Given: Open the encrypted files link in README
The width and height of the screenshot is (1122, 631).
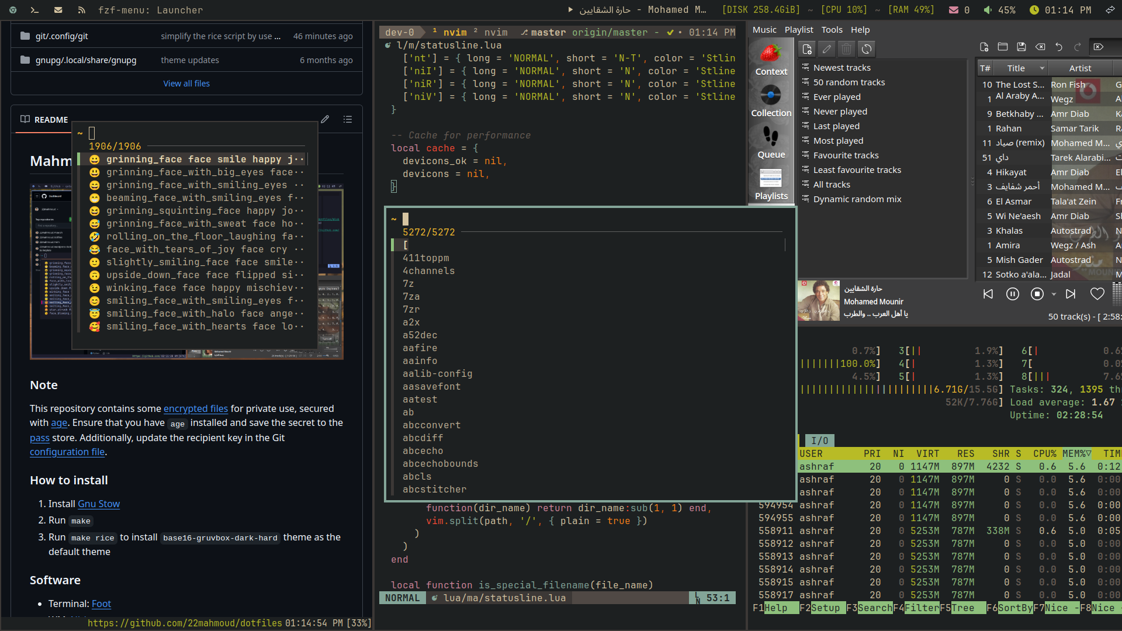Looking at the screenshot, I should (196, 408).
